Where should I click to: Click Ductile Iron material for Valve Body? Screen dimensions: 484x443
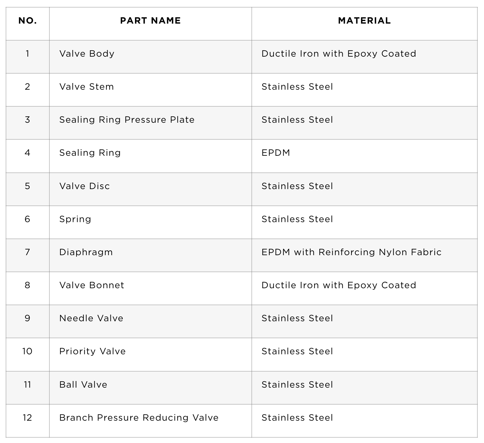pyautogui.click(x=364, y=57)
